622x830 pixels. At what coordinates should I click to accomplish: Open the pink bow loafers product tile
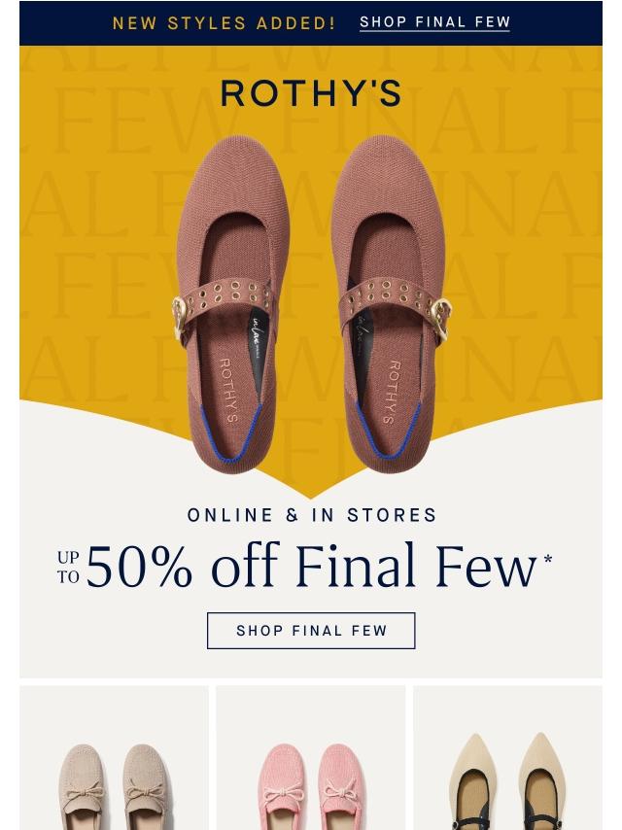(311, 758)
